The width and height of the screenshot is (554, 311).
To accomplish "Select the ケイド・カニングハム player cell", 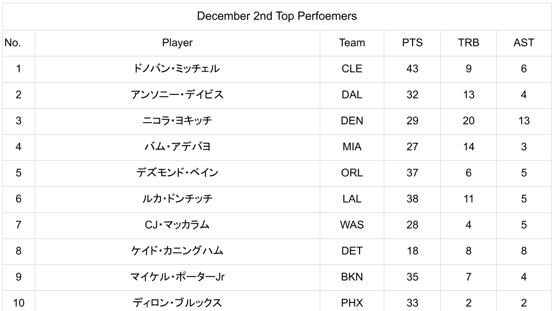I will tap(177, 251).
